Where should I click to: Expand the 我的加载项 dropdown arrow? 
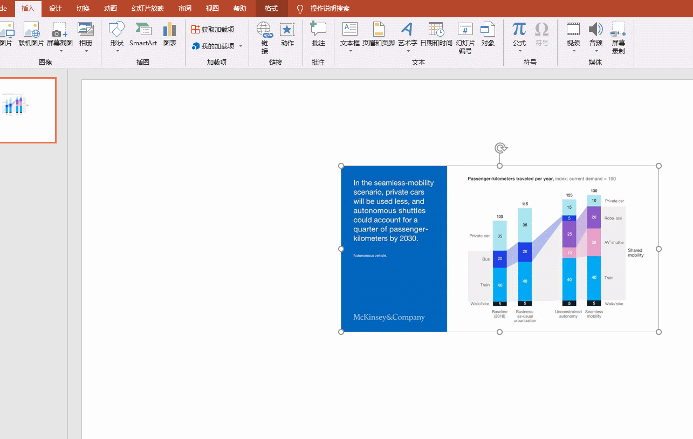[241, 46]
